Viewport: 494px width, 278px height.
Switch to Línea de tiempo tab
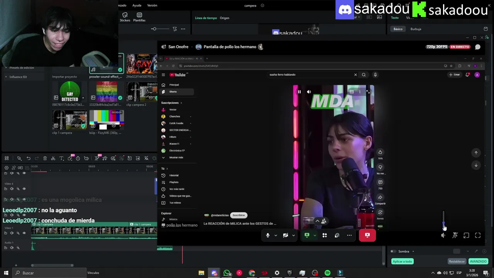coord(206,18)
